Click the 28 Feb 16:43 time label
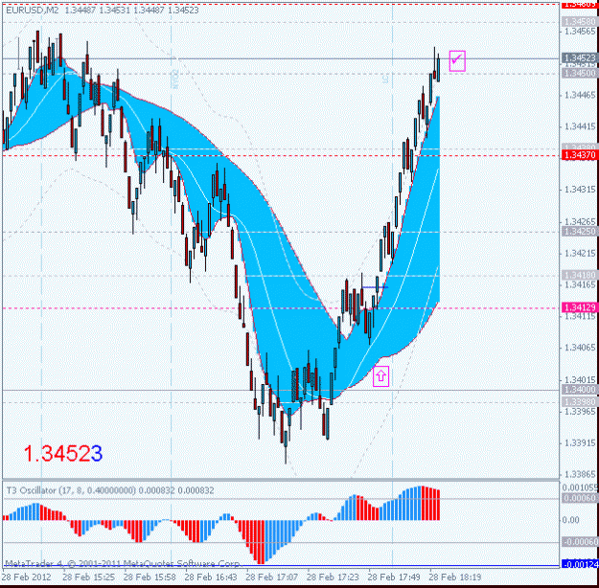The height and width of the screenshot is (588, 599). [x=211, y=577]
